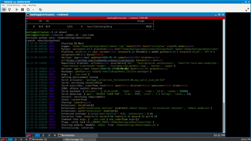Switch to workspace 2 in guest panel
The width and height of the screenshot is (251, 141).
pos(43,135)
